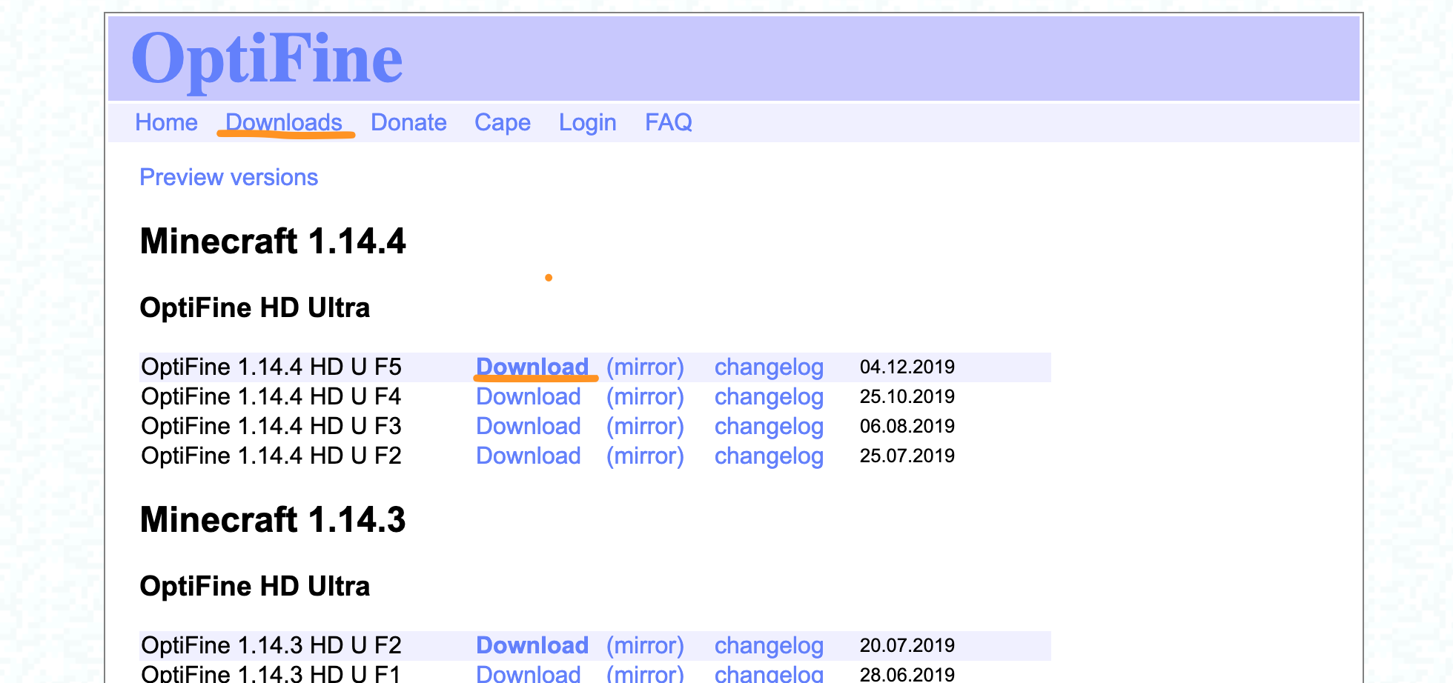Open the Cape page
Viewport: 1453px width, 683px height.
(x=503, y=122)
